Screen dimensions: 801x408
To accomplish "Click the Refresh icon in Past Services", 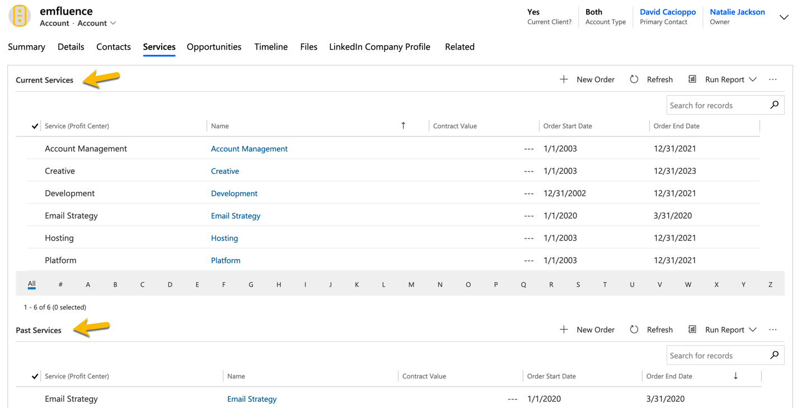I will coord(634,330).
